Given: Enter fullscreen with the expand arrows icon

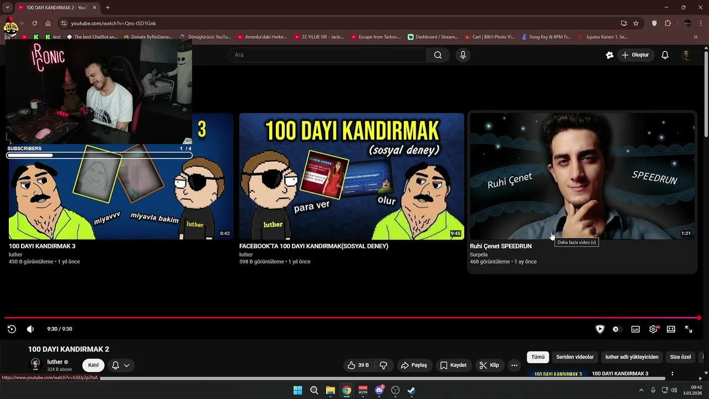Looking at the screenshot, I should tap(689, 329).
